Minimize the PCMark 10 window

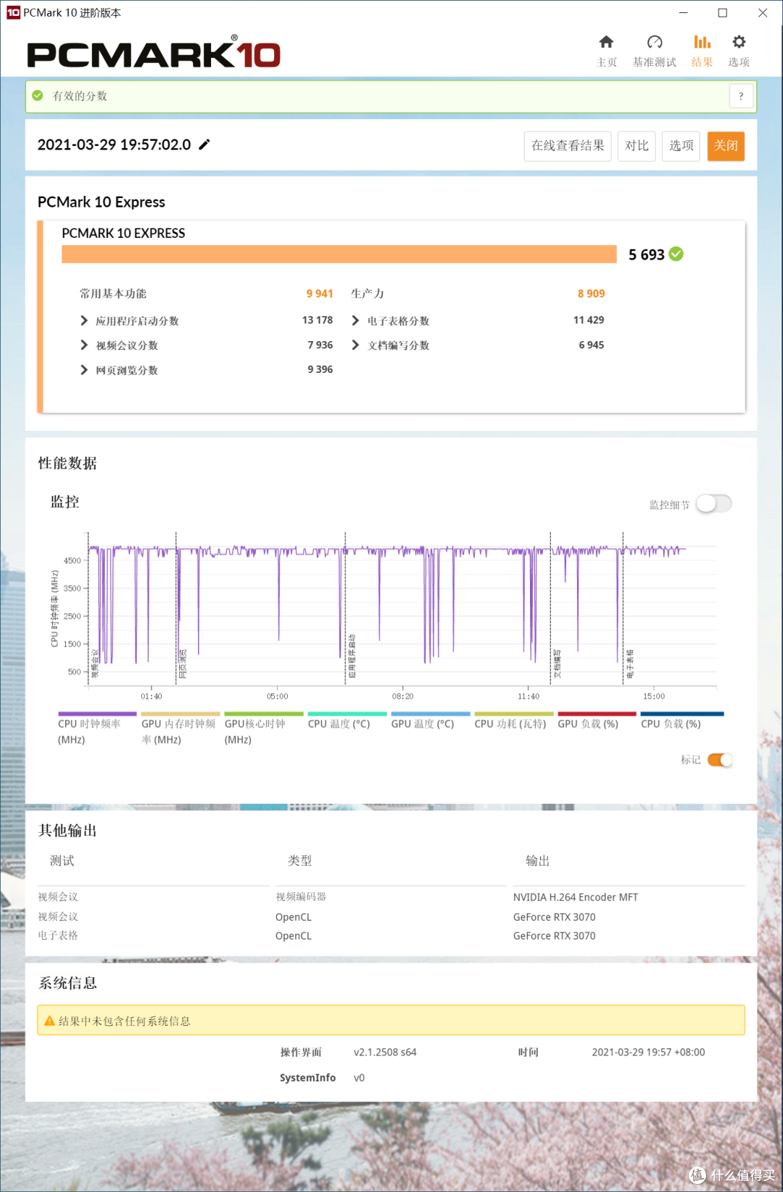pos(683,12)
